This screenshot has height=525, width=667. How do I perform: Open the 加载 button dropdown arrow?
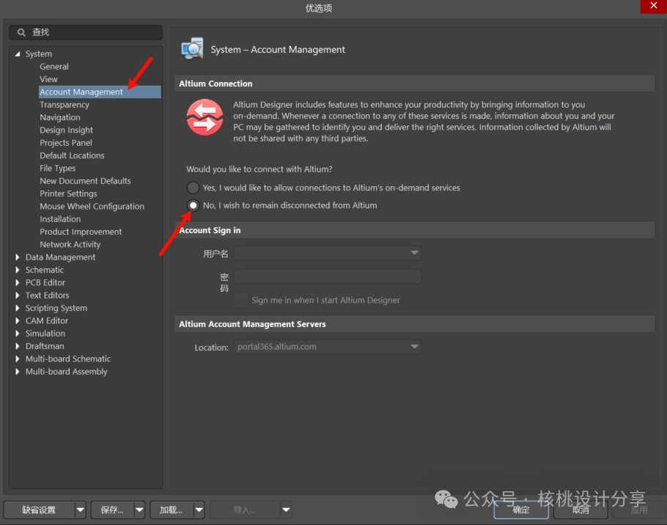[x=198, y=510]
